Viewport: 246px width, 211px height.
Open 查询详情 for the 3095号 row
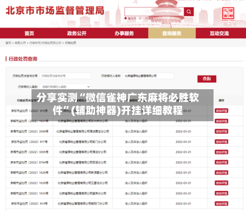221,152
